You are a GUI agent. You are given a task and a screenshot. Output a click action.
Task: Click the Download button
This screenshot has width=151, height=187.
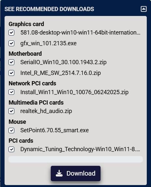click(75, 173)
